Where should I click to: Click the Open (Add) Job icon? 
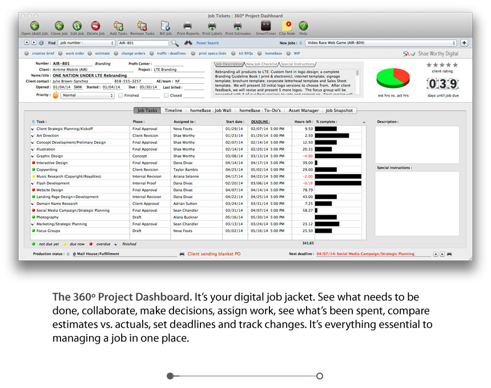coord(34,26)
